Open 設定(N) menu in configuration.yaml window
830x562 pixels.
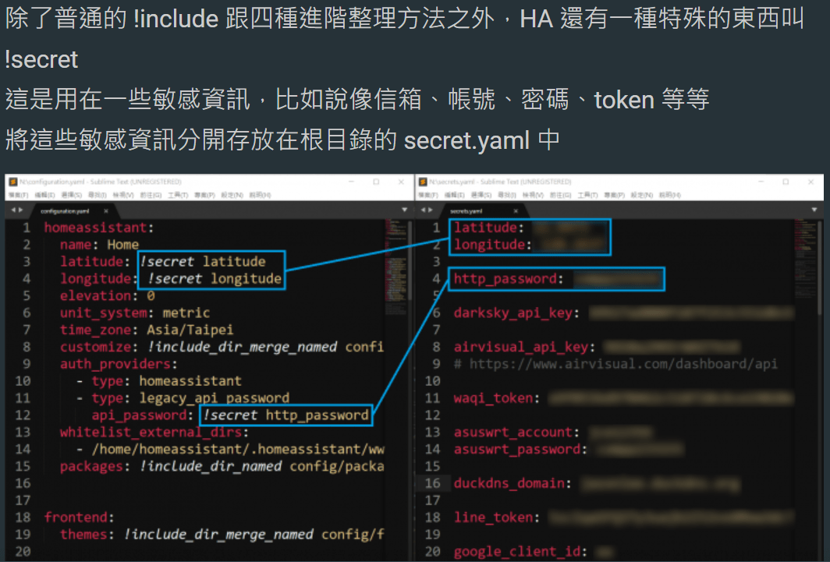[x=232, y=195]
